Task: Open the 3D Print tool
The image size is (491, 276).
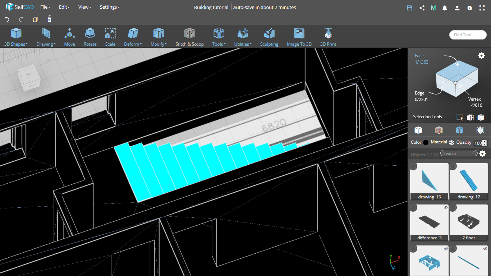Action: point(328,37)
